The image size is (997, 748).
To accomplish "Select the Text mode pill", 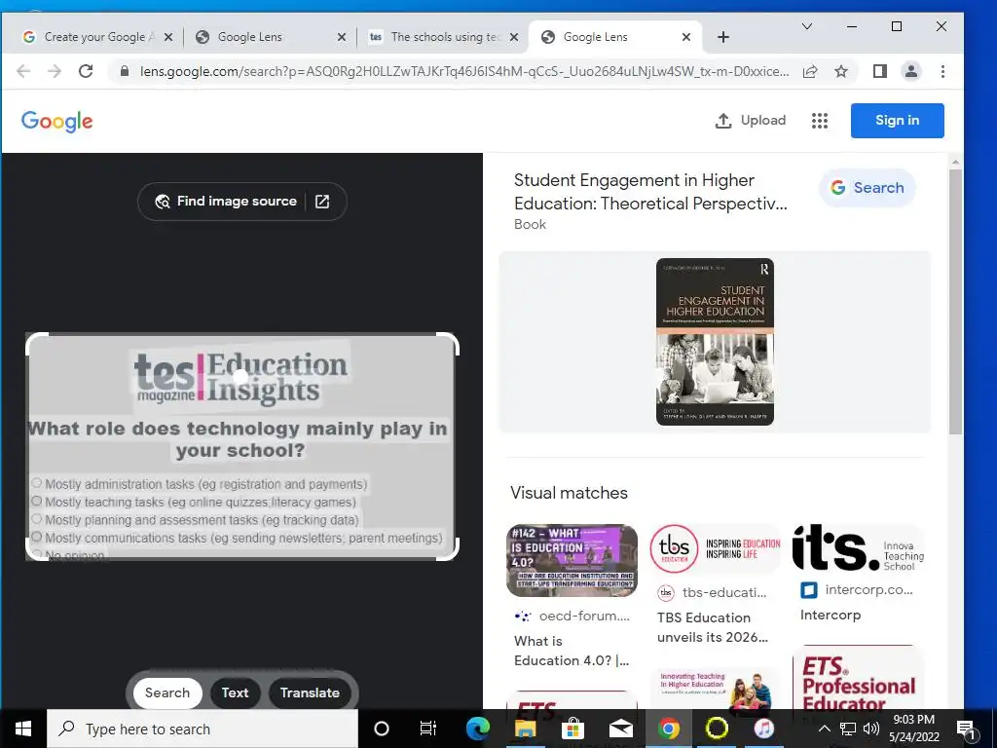I will [x=235, y=692].
